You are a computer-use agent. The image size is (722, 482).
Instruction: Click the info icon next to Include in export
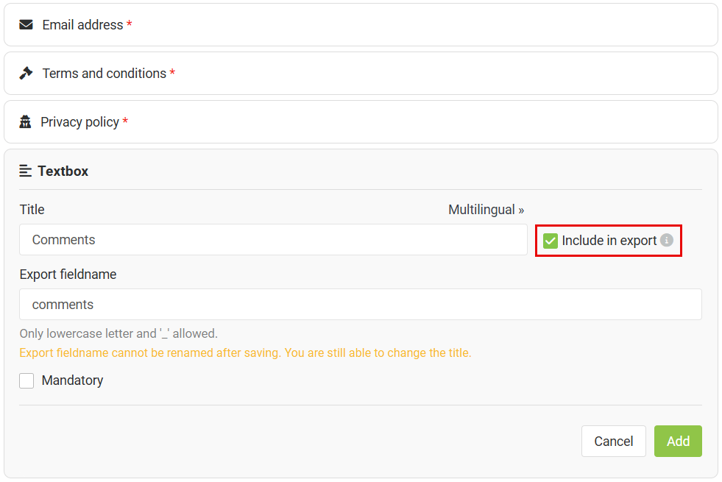coord(667,240)
